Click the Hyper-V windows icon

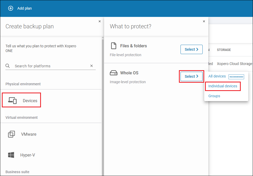click(11, 155)
